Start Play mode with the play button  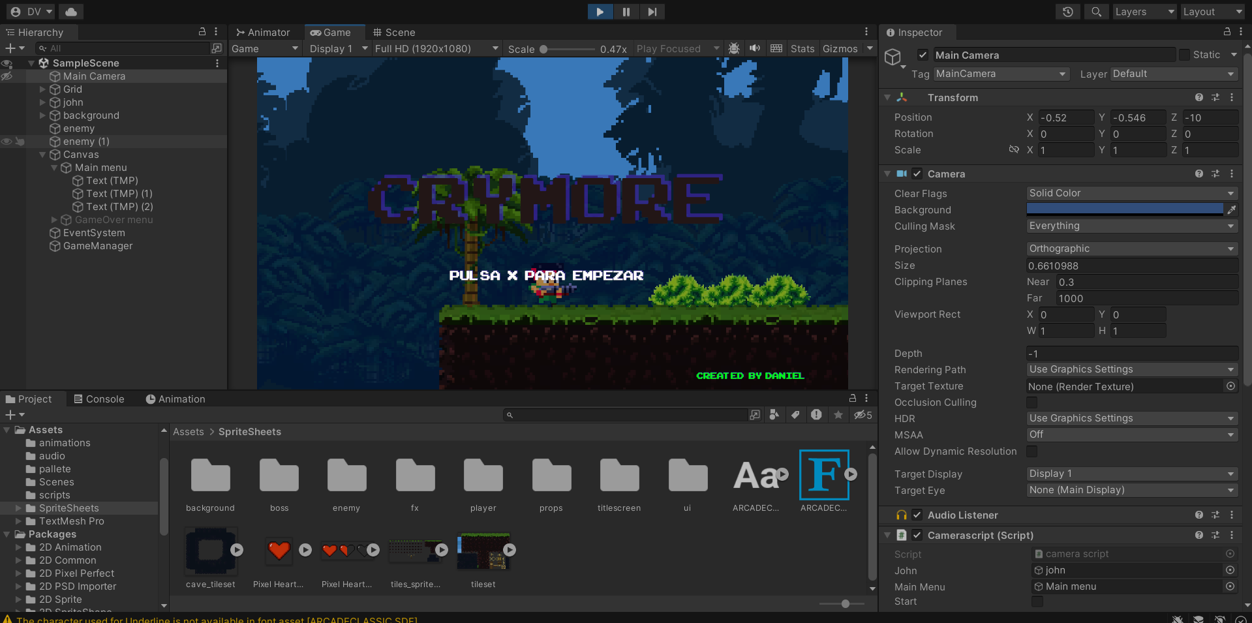(600, 12)
